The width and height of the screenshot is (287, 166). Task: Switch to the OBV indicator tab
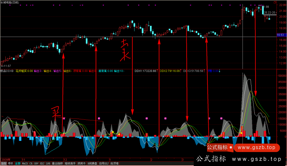coord(36,163)
